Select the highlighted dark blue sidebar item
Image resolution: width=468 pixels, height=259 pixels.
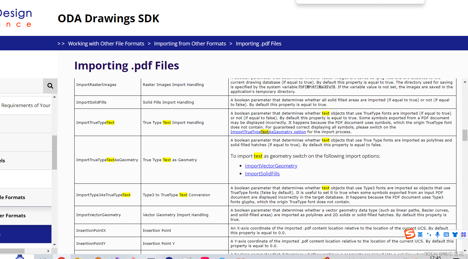(26, 234)
